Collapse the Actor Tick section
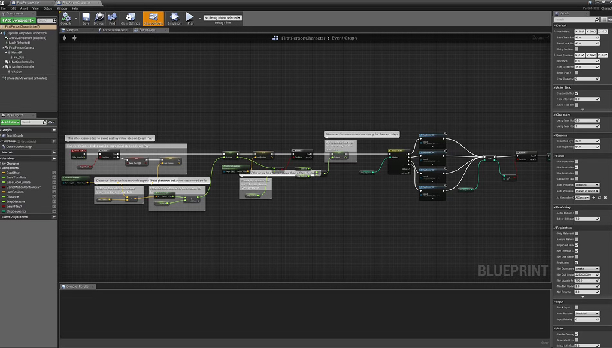 555,87
